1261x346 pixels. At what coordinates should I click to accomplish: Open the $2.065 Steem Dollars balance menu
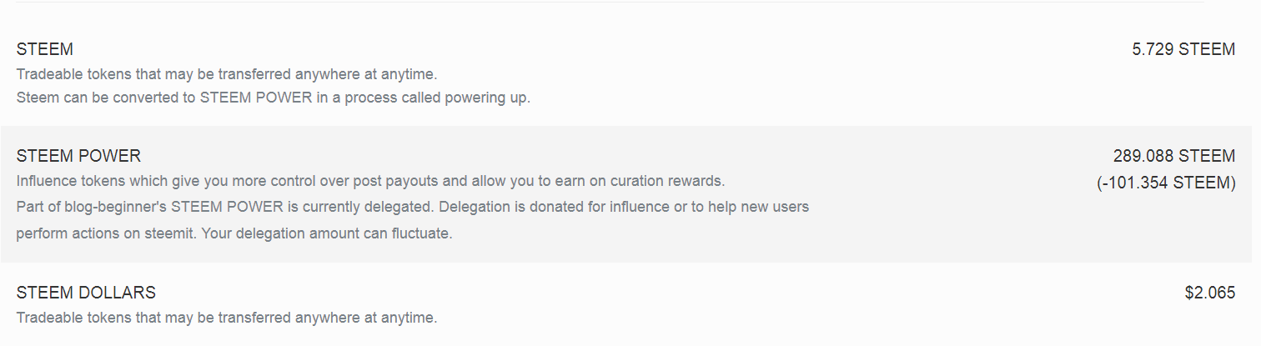pyautogui.click(x=1209, y=293)
